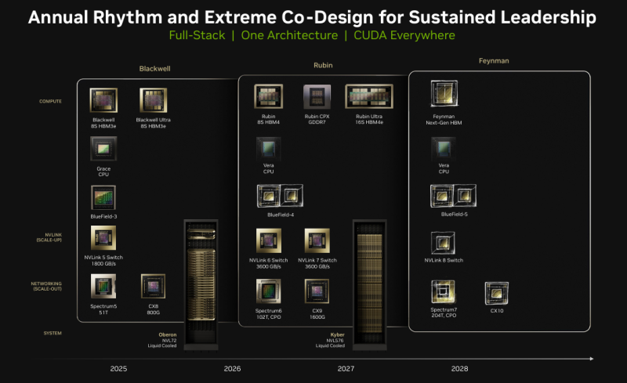Click the BlueField-5 dual chip sketch

pos(453,196)
